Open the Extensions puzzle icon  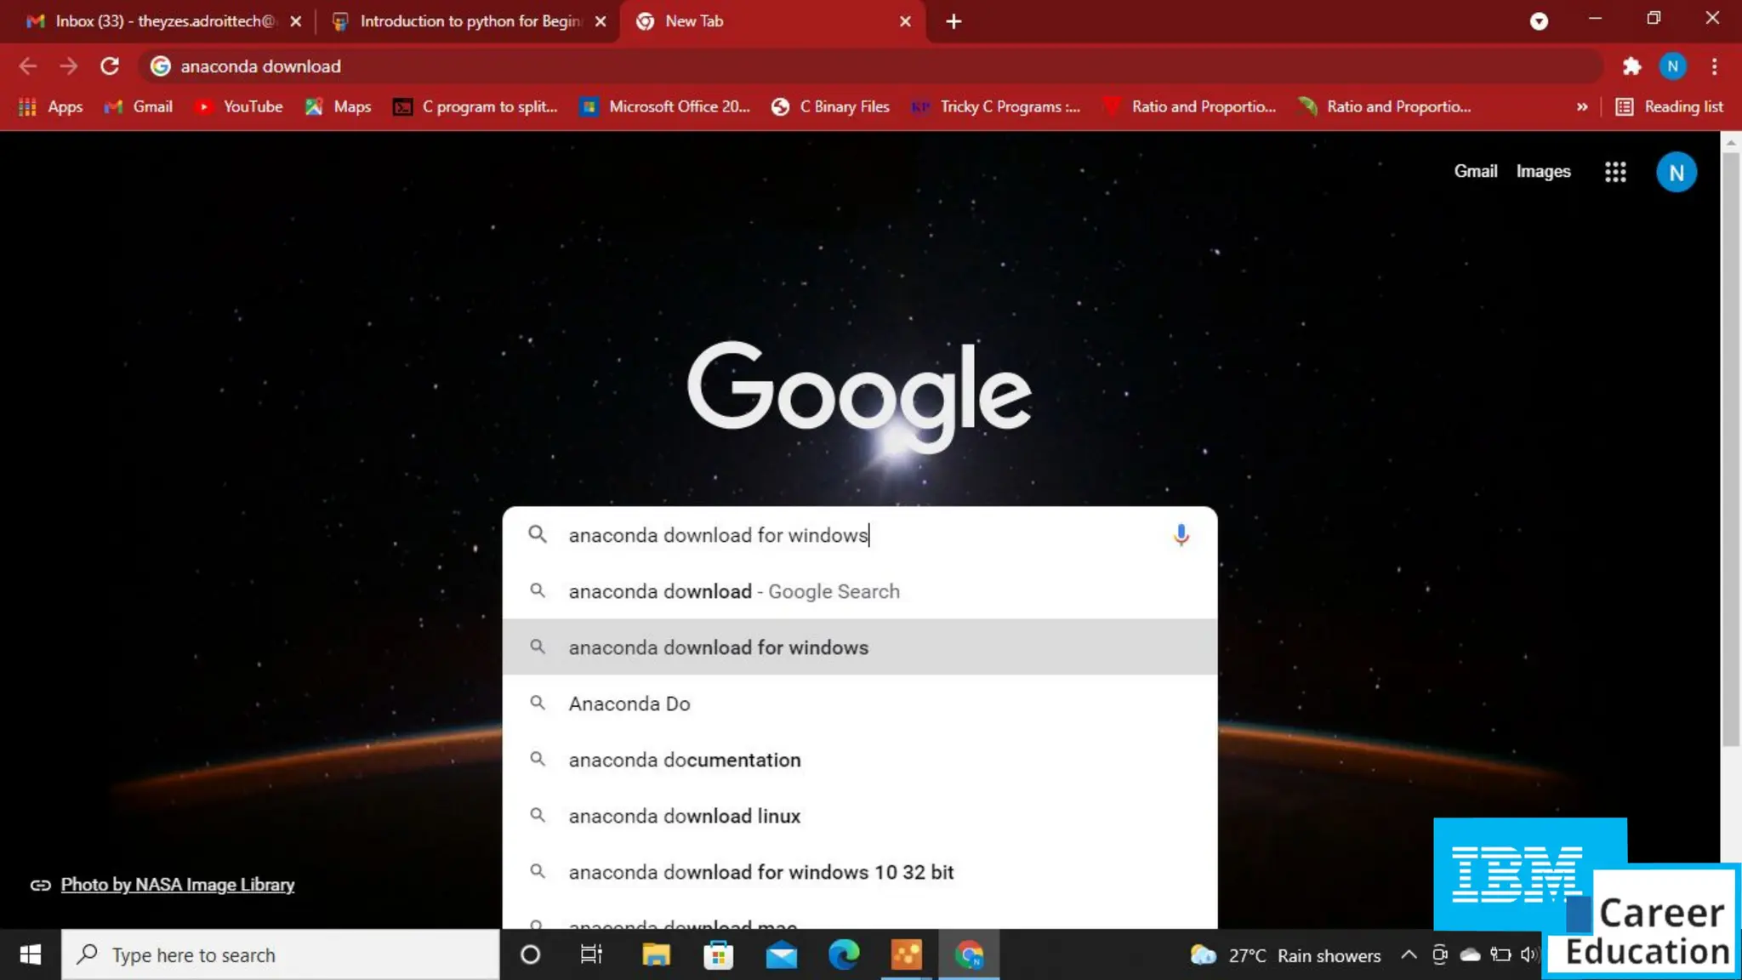click(x=1631, y=66)
